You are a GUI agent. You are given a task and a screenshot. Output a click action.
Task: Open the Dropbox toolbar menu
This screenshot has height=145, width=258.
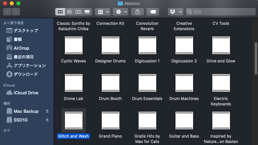(176, 12)
